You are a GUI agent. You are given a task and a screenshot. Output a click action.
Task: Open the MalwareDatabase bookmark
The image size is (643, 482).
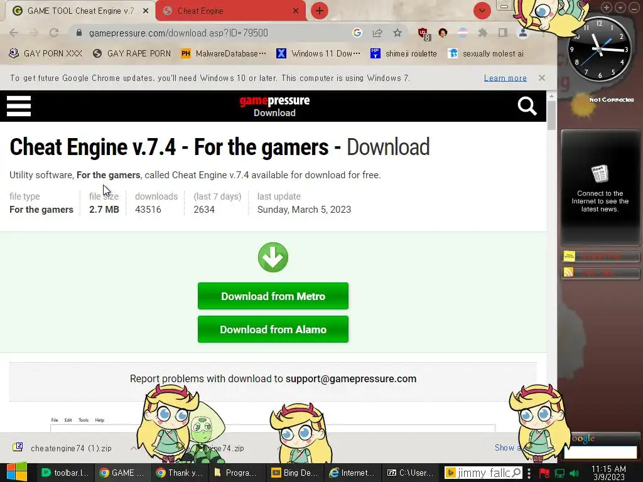(224, 53)
